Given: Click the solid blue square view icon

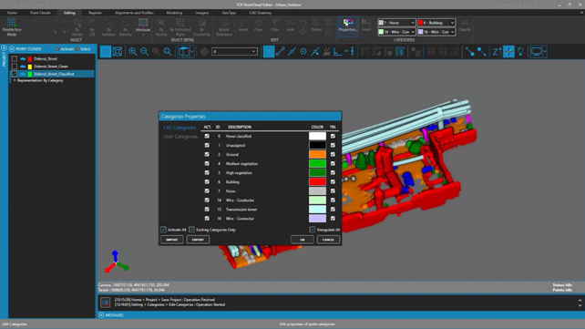Looking at the screenshot, I should tap(106, 51).
